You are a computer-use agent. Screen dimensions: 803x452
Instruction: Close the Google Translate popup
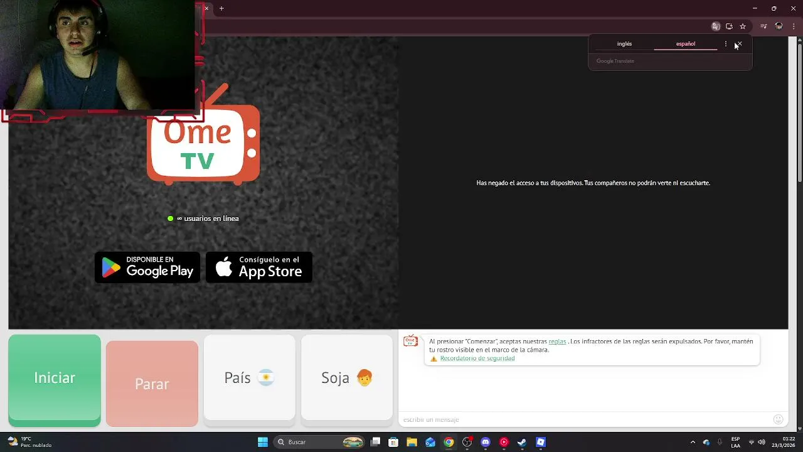pos(739,44)
